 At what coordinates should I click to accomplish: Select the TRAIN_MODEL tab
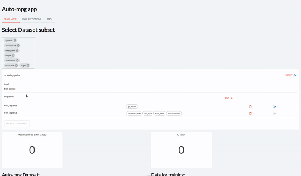[x=11, y=19]
